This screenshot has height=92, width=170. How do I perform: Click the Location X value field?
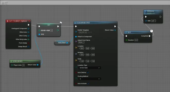tap(82, 48)
